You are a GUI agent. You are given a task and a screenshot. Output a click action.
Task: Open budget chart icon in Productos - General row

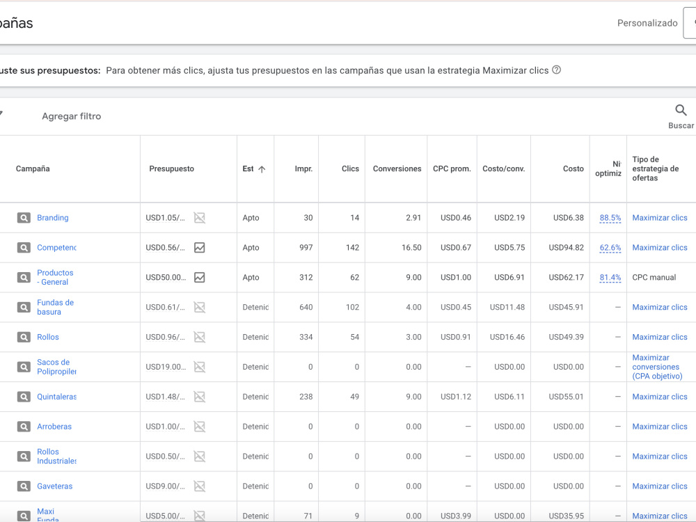pos(200,278)
